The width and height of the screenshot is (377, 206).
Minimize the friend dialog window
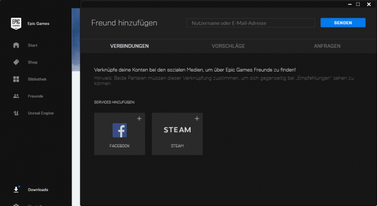pyautogui.click(x=350, y=4)
